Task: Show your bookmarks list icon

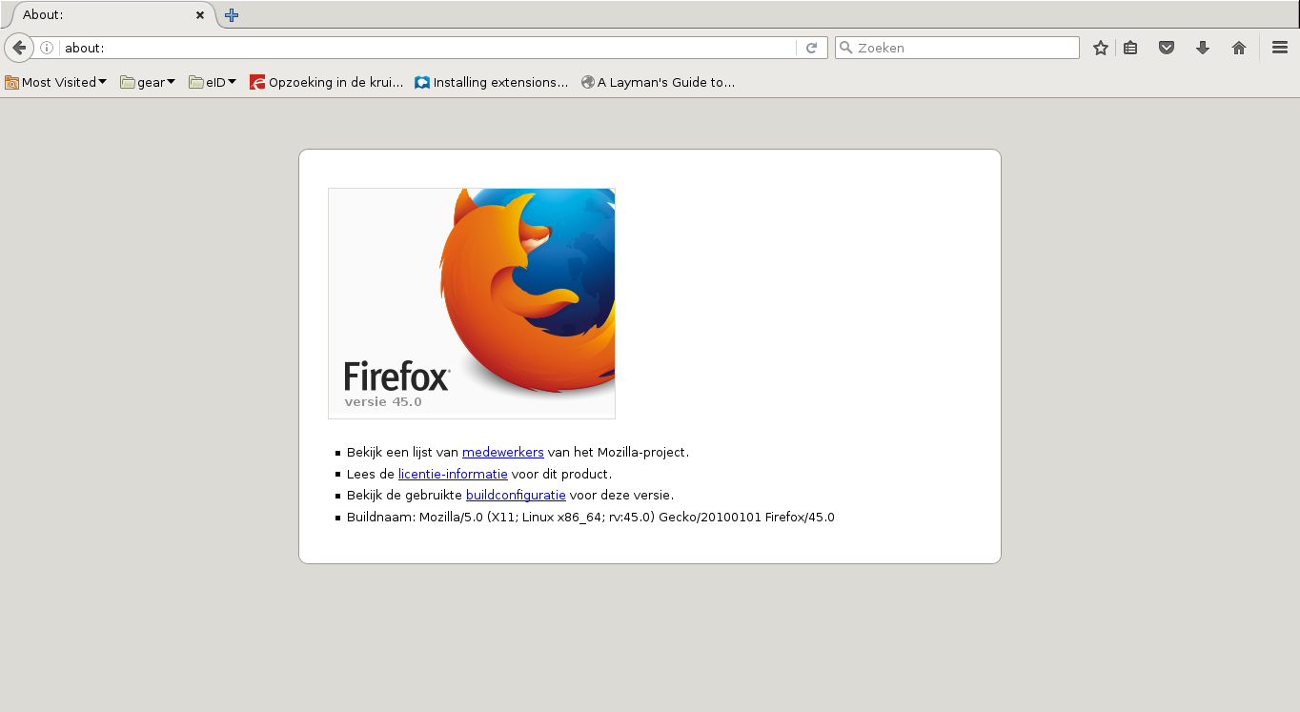Action: pyautogui.click(x=1130, y=48)
